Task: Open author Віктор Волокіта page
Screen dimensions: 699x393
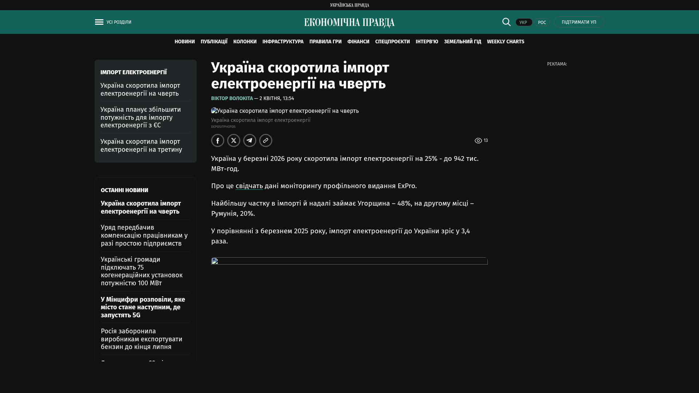Action: (232, 99)
